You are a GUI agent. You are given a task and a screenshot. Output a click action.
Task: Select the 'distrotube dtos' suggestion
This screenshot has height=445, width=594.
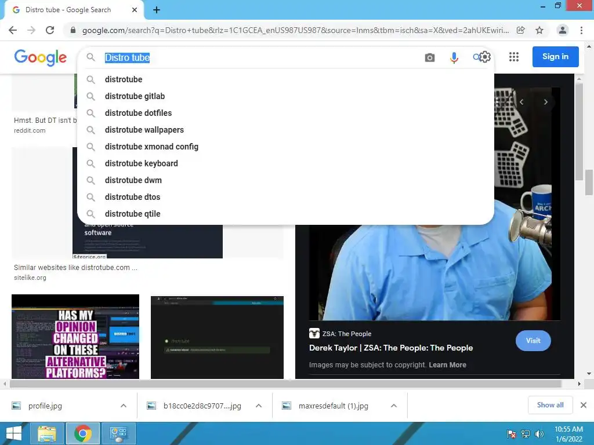pyautogui.click(x=285, y=197)
